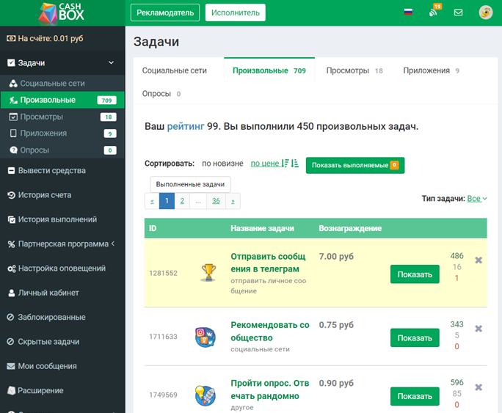
Task: Open the user avatar in the header
Action: pyautogui.click(x=486, y=12)
